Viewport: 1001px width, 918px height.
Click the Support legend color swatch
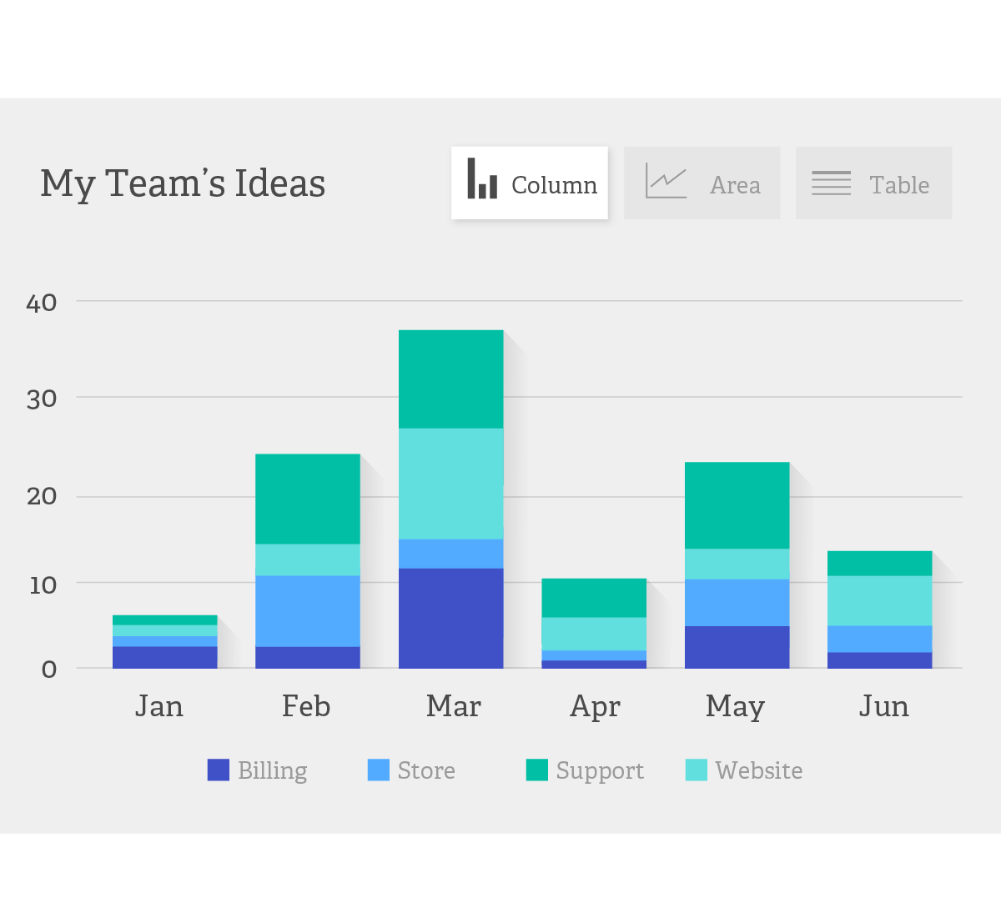(x=537, y=770)
